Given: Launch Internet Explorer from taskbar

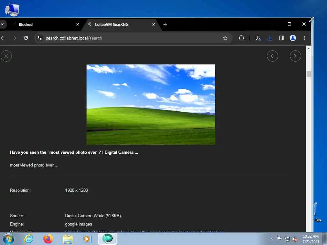Looking at the screenshot, I should click(28, 239).
